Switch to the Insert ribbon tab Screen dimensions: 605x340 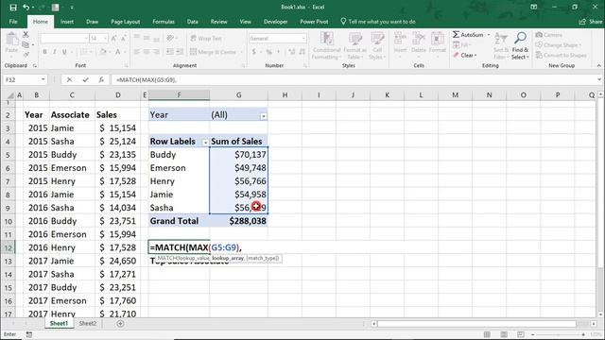[67, 22]
